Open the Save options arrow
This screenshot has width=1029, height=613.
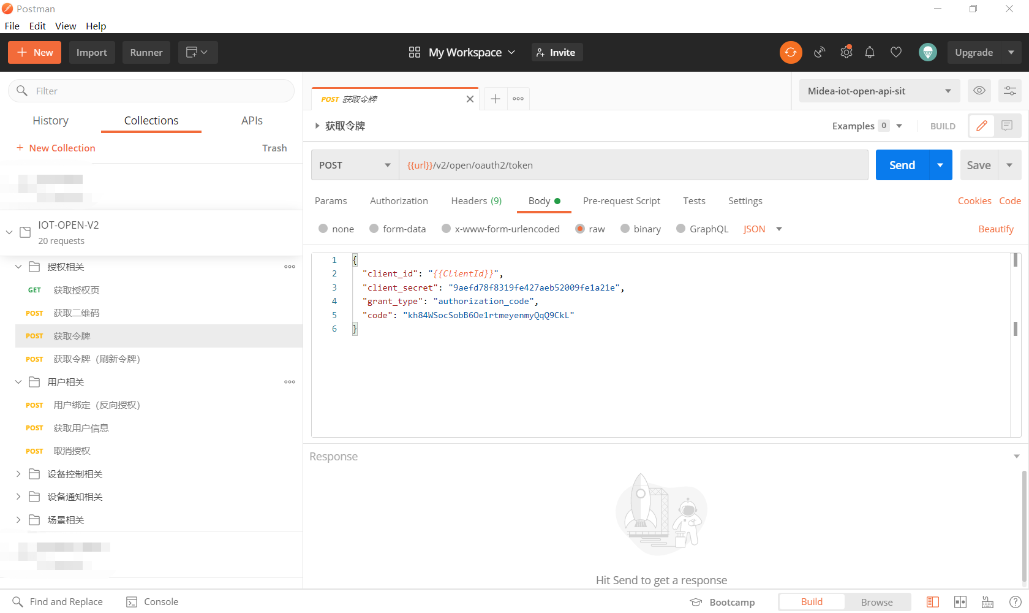pyautogui.click(x=1009, y=165)
